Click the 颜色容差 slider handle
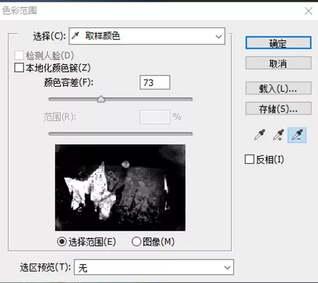The height and width of the screenshot is (283, 318). pos(101,99)
